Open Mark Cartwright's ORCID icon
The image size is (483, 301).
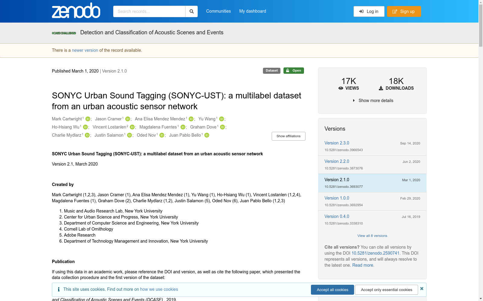click(x=88, y=119)
